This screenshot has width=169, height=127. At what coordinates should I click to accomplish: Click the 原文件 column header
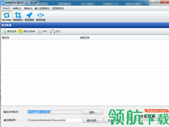pyautogui.click(x=40, y=38)
